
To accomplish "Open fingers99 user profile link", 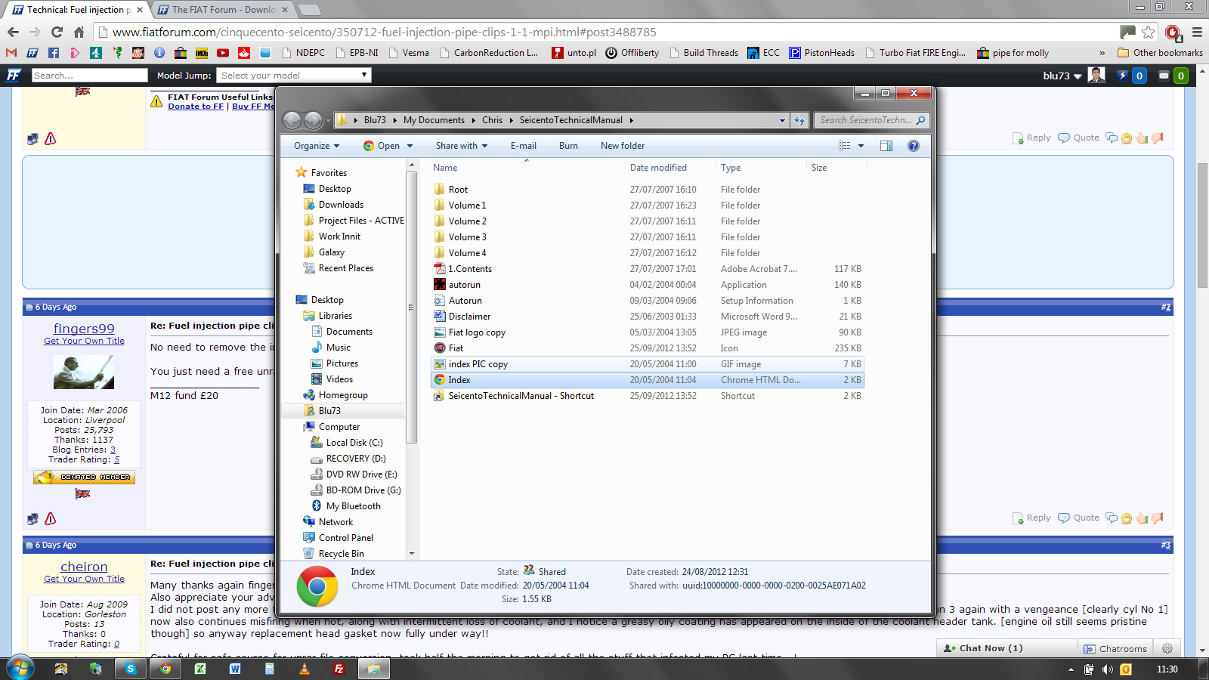I will point(84,329).
